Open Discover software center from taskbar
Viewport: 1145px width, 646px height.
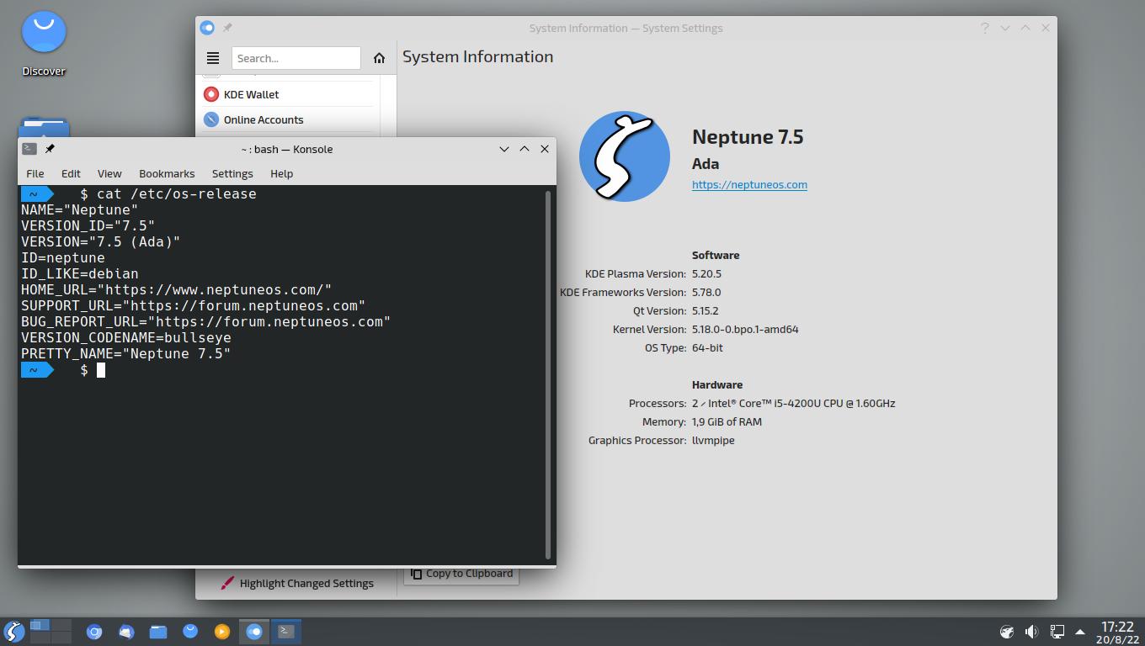(x=190, y=631)
